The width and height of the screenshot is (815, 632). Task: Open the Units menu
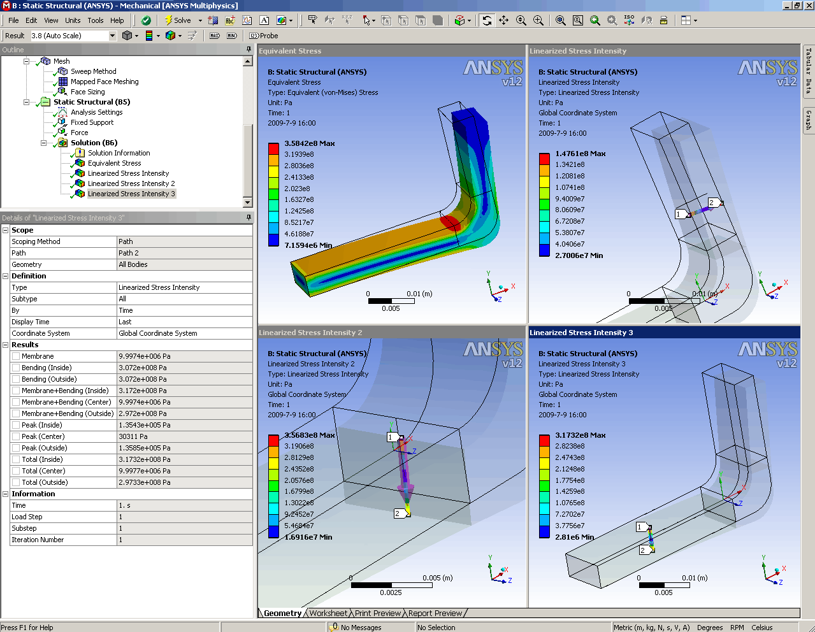tap(73, 20)
